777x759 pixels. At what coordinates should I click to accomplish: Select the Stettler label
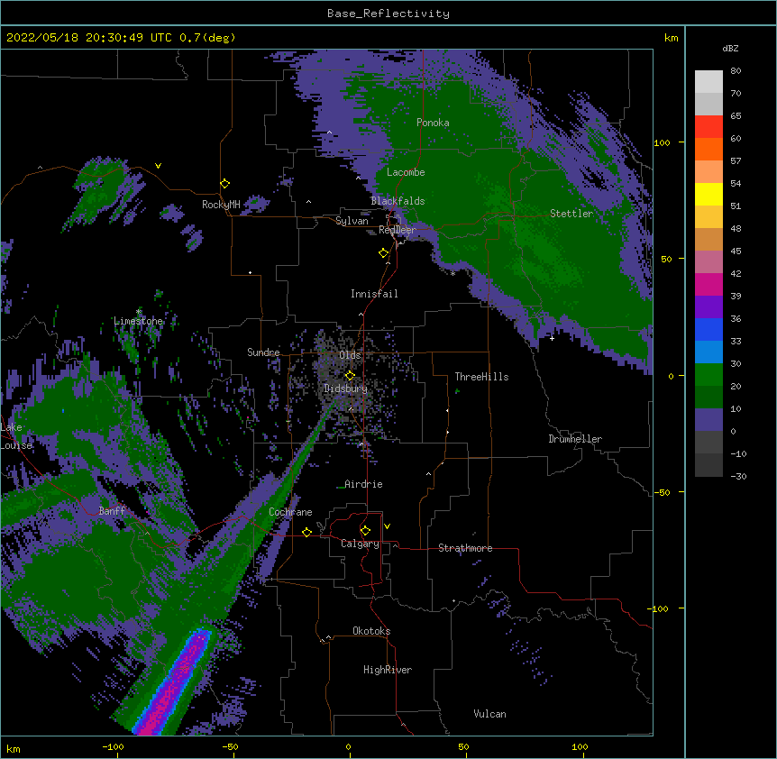click(571, 214)
